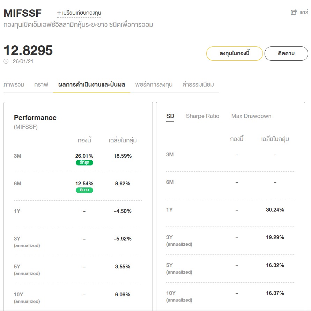This screenshot has width=311, height=311.
Task: Click the 30.24% 1Y group SD value
Action: pyautogui.click(x=275, y=210)
